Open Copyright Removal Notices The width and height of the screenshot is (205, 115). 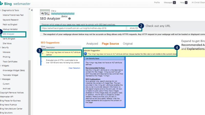(x=12, y=93)
